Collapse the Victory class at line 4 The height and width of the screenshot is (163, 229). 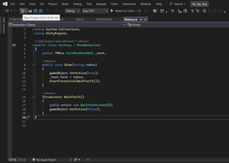pos(33,45)
